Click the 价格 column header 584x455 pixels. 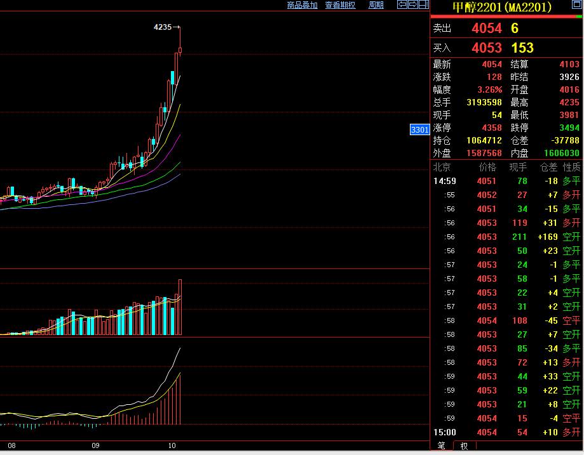pos(487,168)
